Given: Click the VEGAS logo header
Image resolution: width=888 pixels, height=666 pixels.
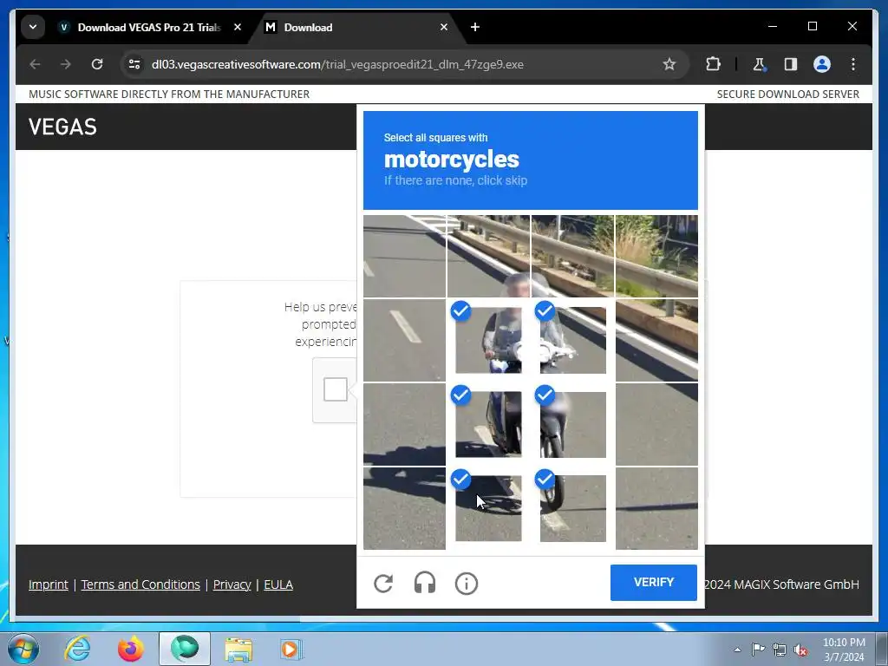Looking at the screenshot, I should pos(62,127).
